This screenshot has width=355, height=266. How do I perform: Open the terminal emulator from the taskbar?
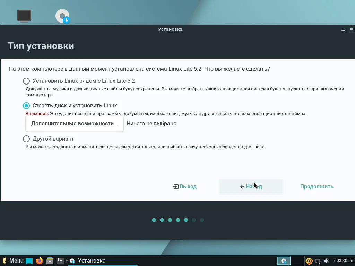[60, 260]
